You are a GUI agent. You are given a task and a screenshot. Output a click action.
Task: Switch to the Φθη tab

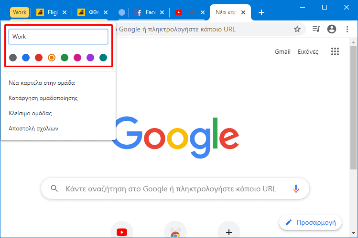(x=88, y=12)
